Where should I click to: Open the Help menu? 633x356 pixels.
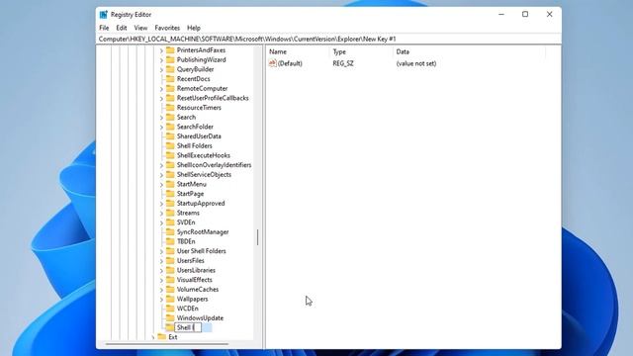tap(194, 28)
